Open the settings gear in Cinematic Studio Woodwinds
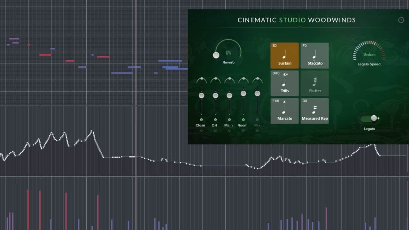This screenshot has height=230, width=409. coord(401,20)
